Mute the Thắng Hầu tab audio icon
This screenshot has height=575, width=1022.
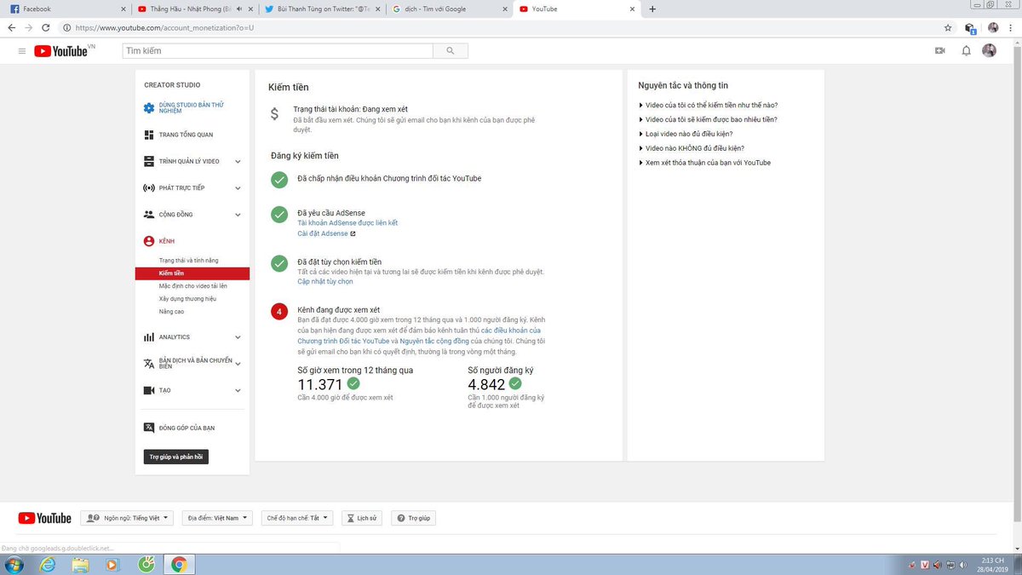(239, 9)
